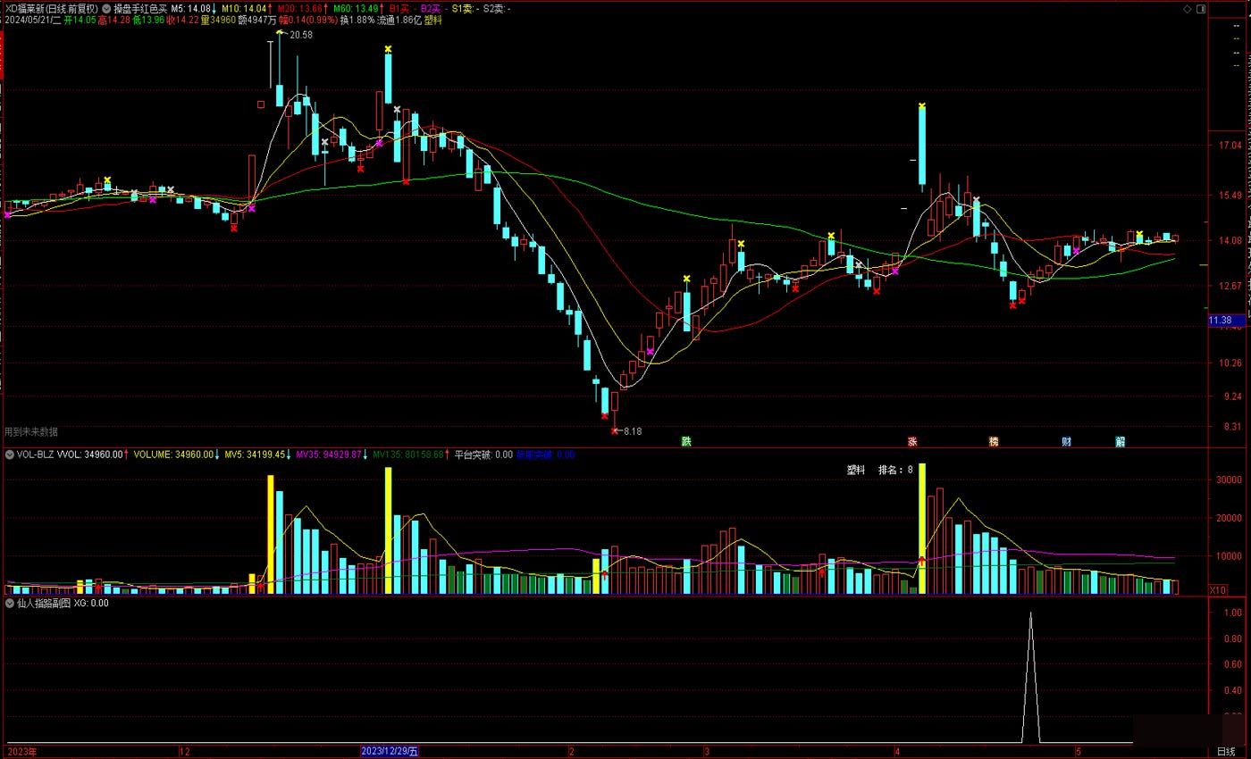Image resolution: width=1251 pixels, height=759 pixels.
Task: Click the highlighted 2023/12/29/五 date marker
Action: (x=390, y=752)
